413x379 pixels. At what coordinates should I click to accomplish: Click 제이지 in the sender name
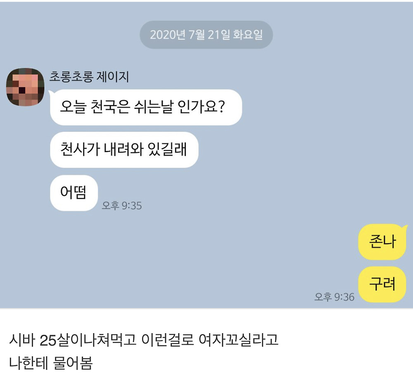pos(113,77)
